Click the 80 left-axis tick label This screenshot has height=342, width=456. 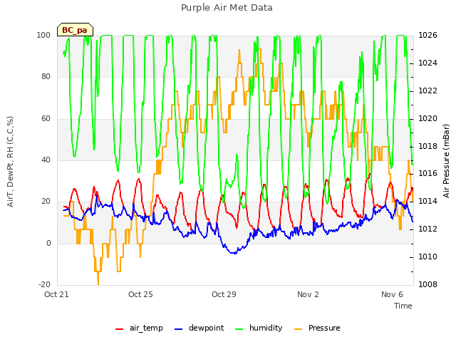coord(46,76)
